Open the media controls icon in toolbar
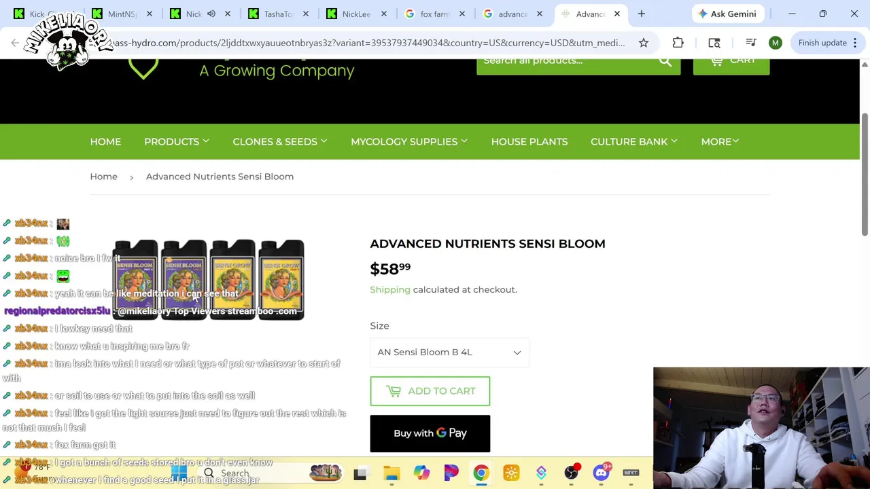Viewport: 870px width, 489px height. click(x=751, y=43)
